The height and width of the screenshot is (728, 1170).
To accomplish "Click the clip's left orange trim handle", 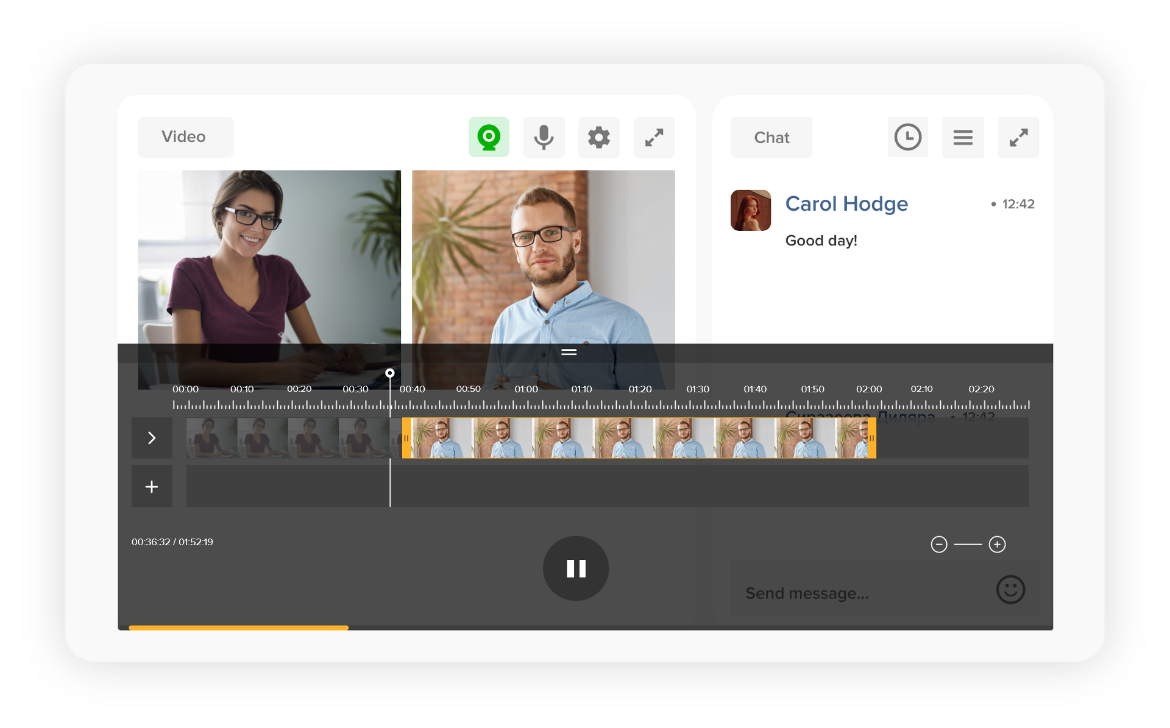I will tap(406, 437).
